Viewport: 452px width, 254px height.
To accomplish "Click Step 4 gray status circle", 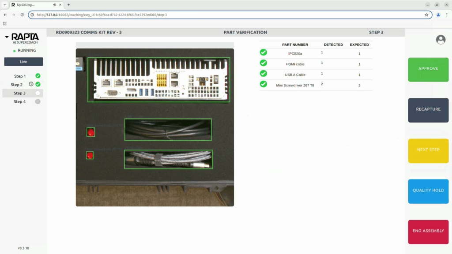I will [38, 101].
